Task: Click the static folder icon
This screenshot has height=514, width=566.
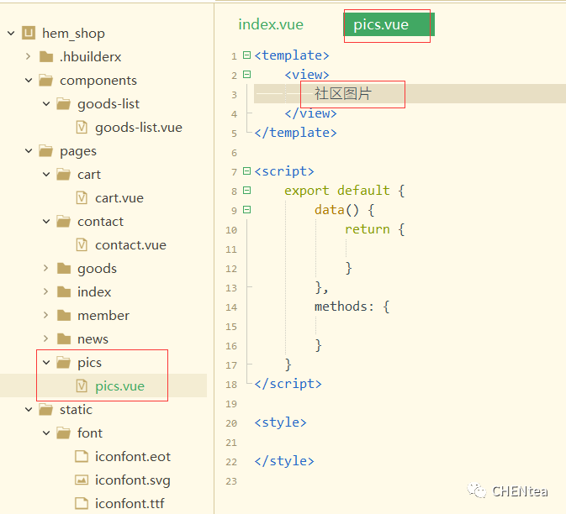Action: (46, 410)
